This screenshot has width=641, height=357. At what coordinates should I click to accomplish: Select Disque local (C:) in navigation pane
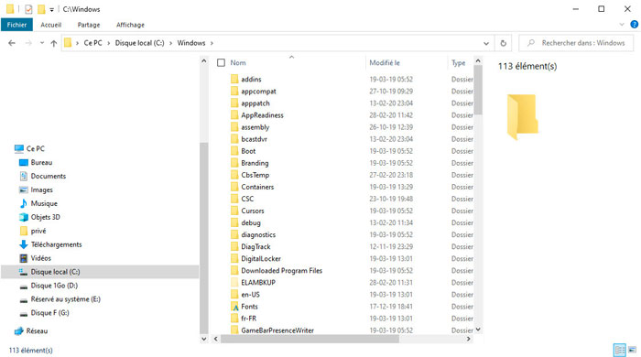(x=100, y=272)
